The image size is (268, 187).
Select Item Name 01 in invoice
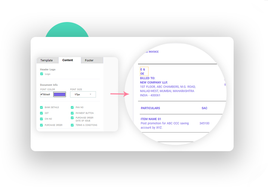(152, 119)
